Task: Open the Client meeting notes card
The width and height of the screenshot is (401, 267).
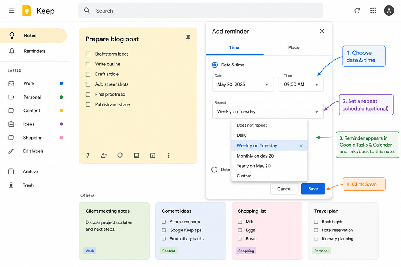Action: [x=114, y=231]
